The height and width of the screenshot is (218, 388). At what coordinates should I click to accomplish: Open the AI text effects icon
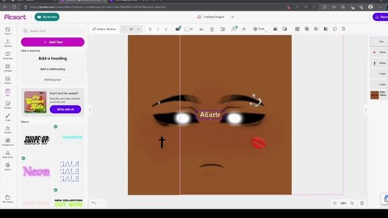click(234, 29)
